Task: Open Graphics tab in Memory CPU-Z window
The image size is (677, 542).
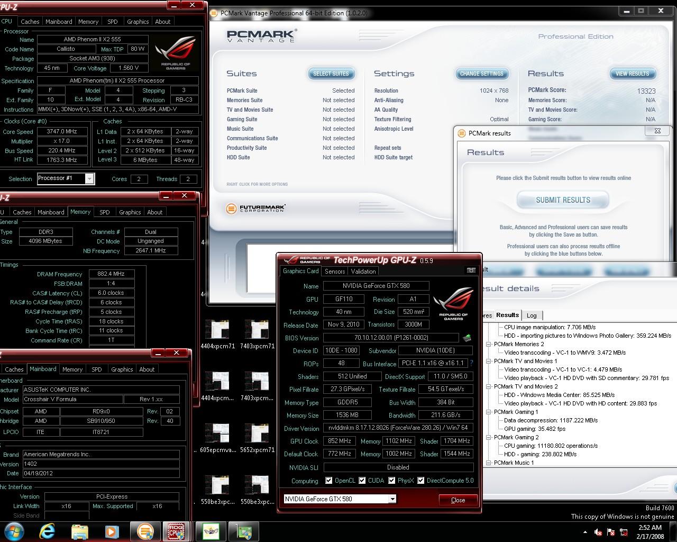Action: tap(130, 212)
